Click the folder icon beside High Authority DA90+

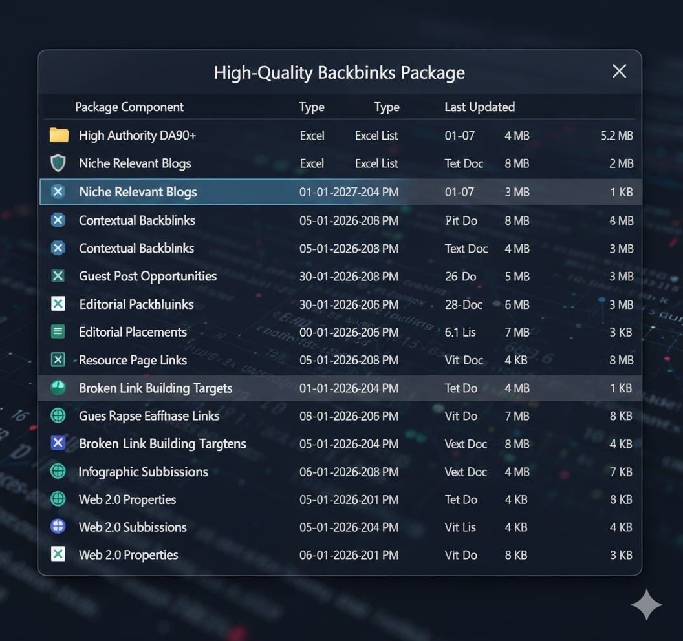(x=59, y=135)
